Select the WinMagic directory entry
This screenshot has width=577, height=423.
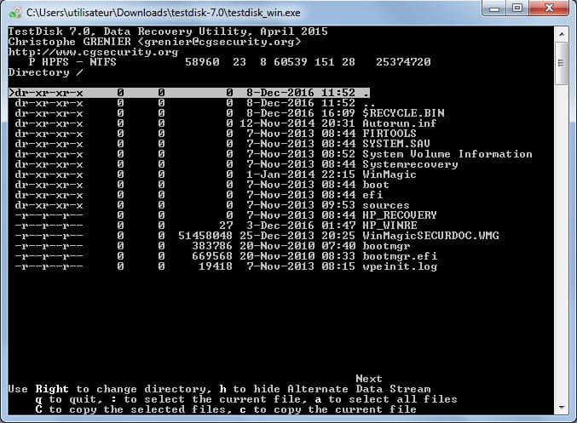(216, 174)
